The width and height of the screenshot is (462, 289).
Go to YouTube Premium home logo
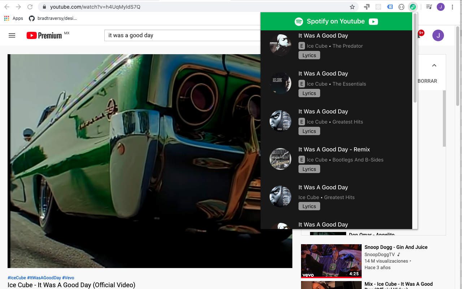tap(44, 35)
